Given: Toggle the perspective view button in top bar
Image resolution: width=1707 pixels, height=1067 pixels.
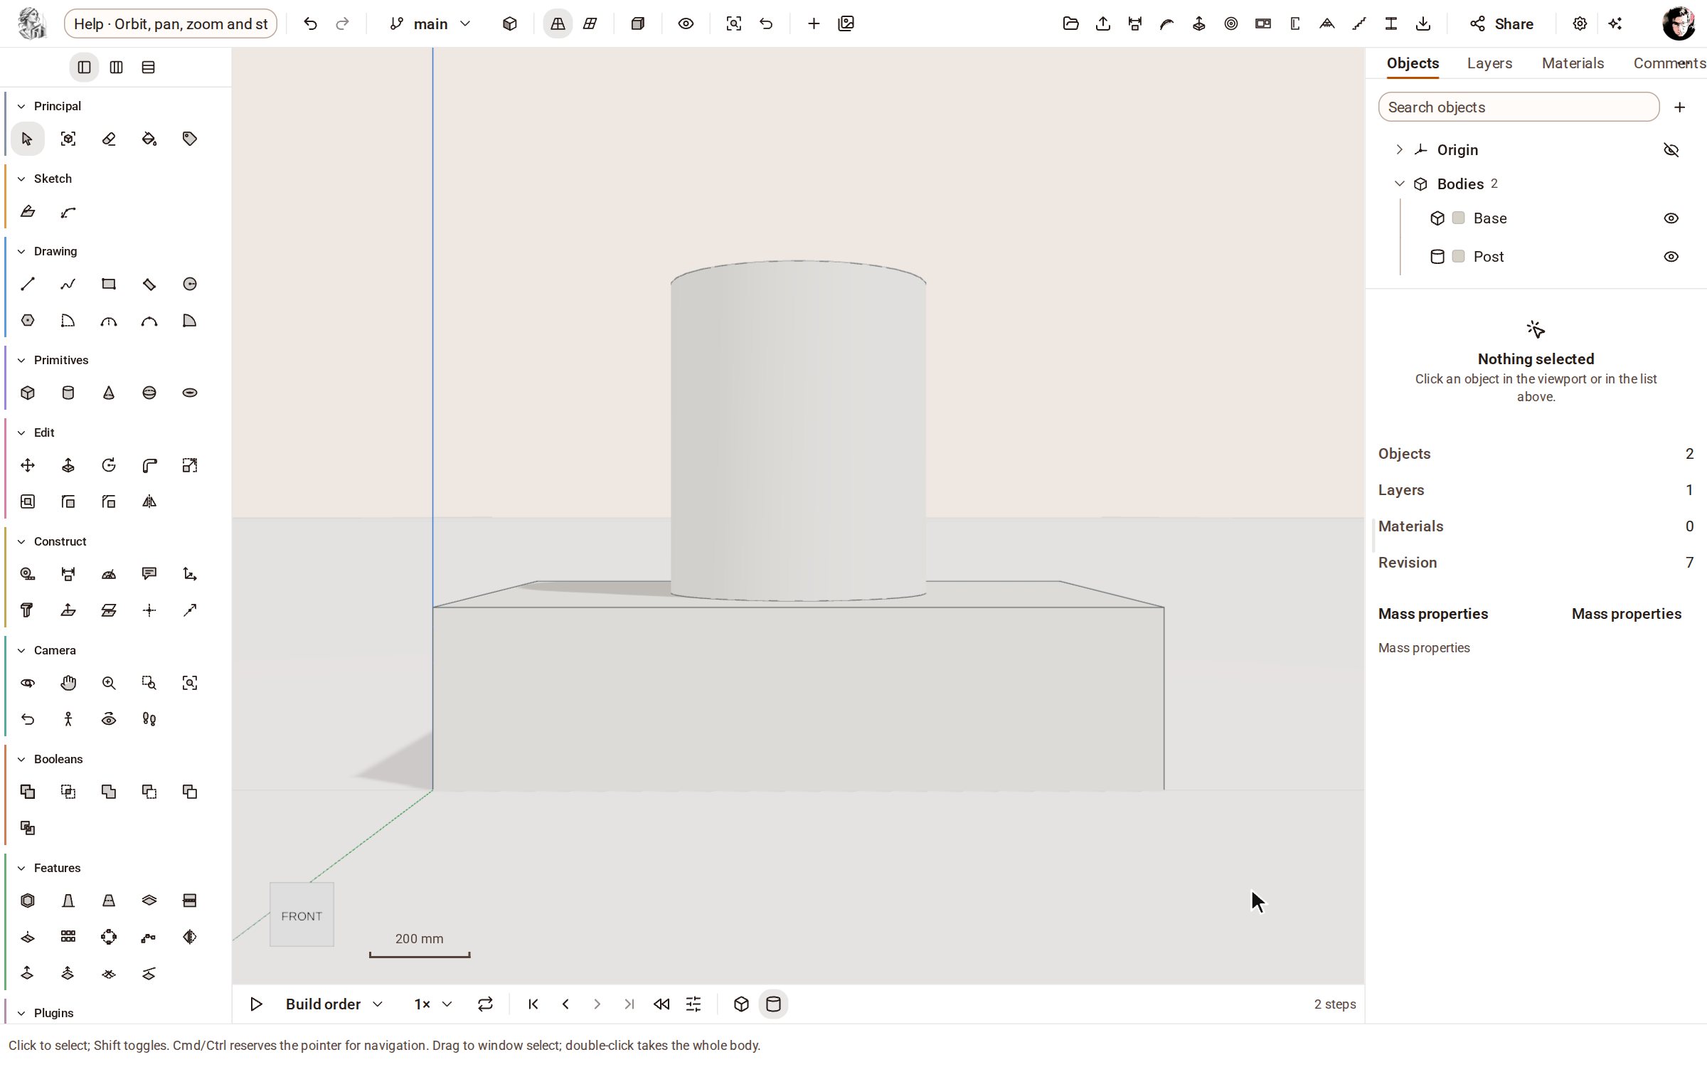Looking at the screenshot, I should pos(558,23).
